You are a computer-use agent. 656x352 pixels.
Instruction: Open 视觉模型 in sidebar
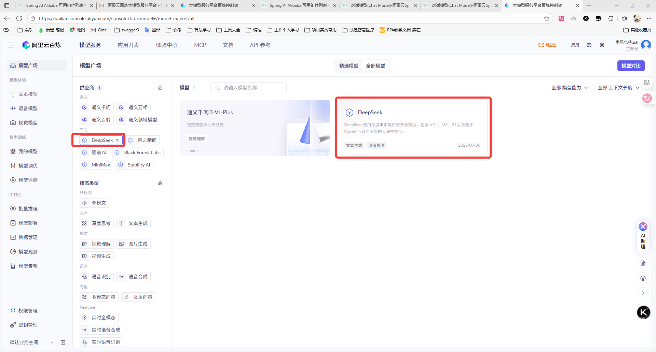[37, 123]
